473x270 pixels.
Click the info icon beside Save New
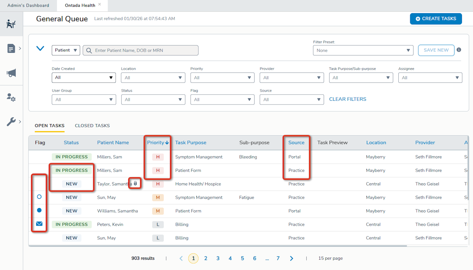tap(459, 49)
